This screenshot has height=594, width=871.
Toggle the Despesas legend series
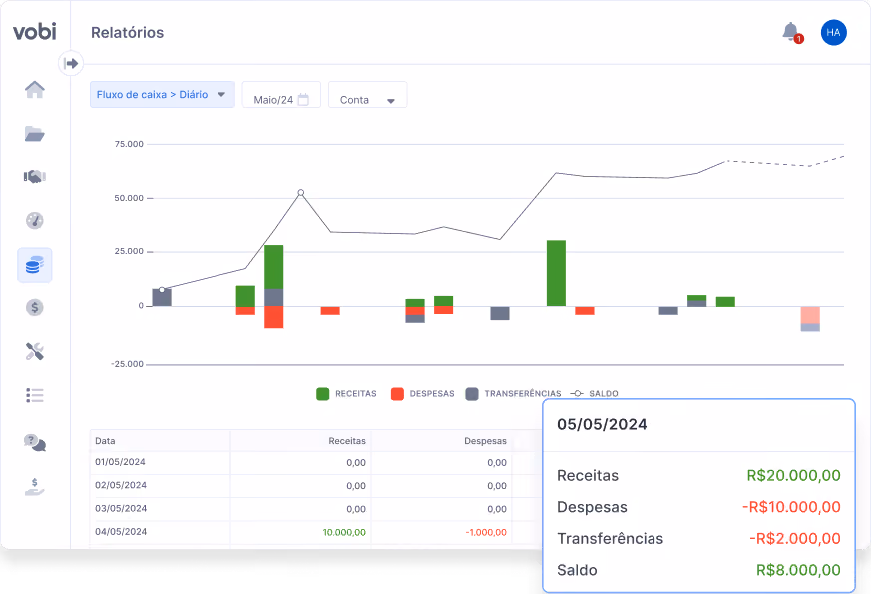[423, 394]
